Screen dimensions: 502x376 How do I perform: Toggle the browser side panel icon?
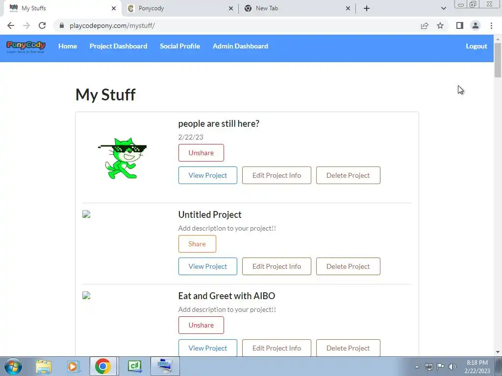[460, 25]
